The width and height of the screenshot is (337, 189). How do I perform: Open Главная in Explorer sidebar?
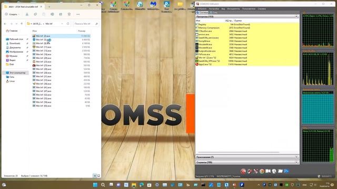pos(12,31)
